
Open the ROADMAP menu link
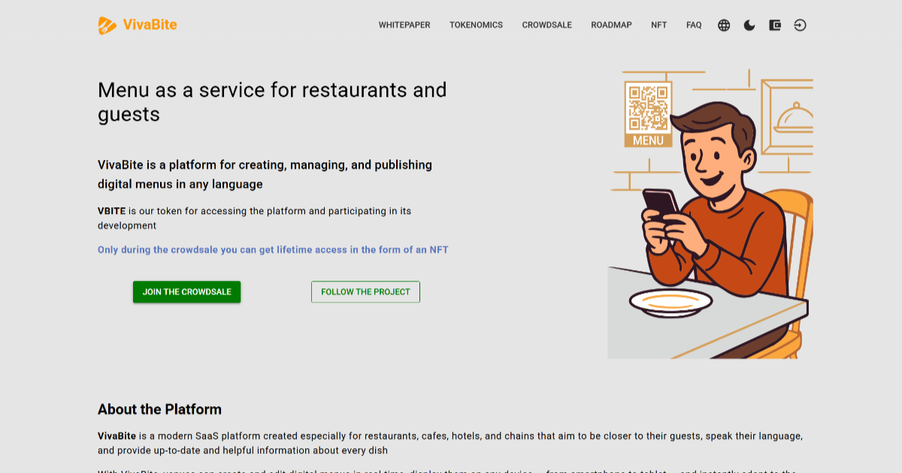(x=611, y=26)
